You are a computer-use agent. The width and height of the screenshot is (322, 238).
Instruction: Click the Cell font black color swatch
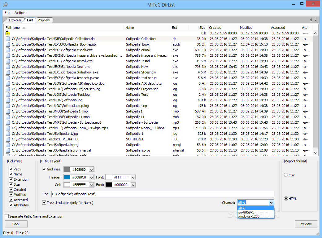109,185
